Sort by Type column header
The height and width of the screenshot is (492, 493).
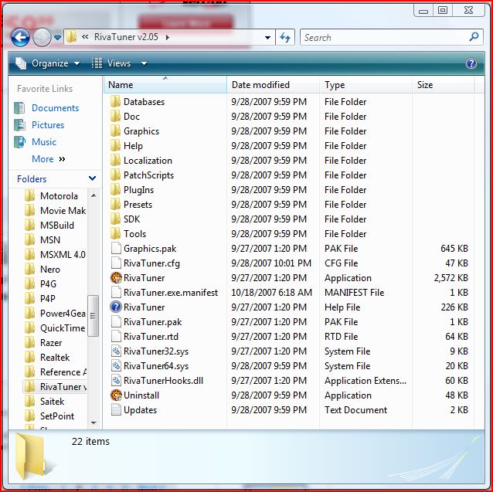(x=365, y=85)
